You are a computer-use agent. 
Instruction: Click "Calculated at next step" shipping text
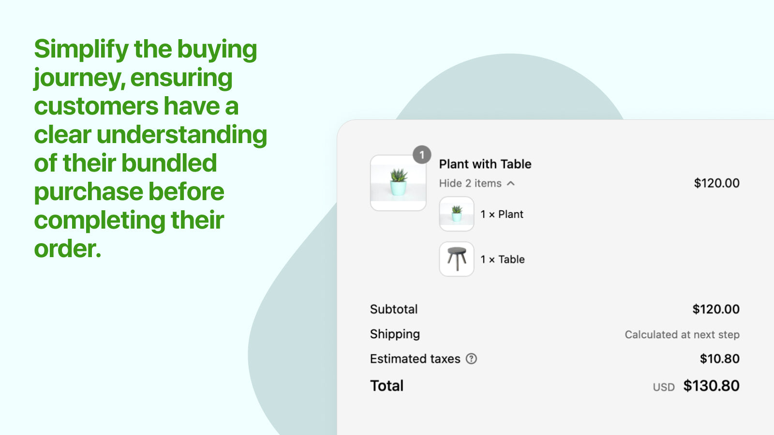[x=682, y=334]
